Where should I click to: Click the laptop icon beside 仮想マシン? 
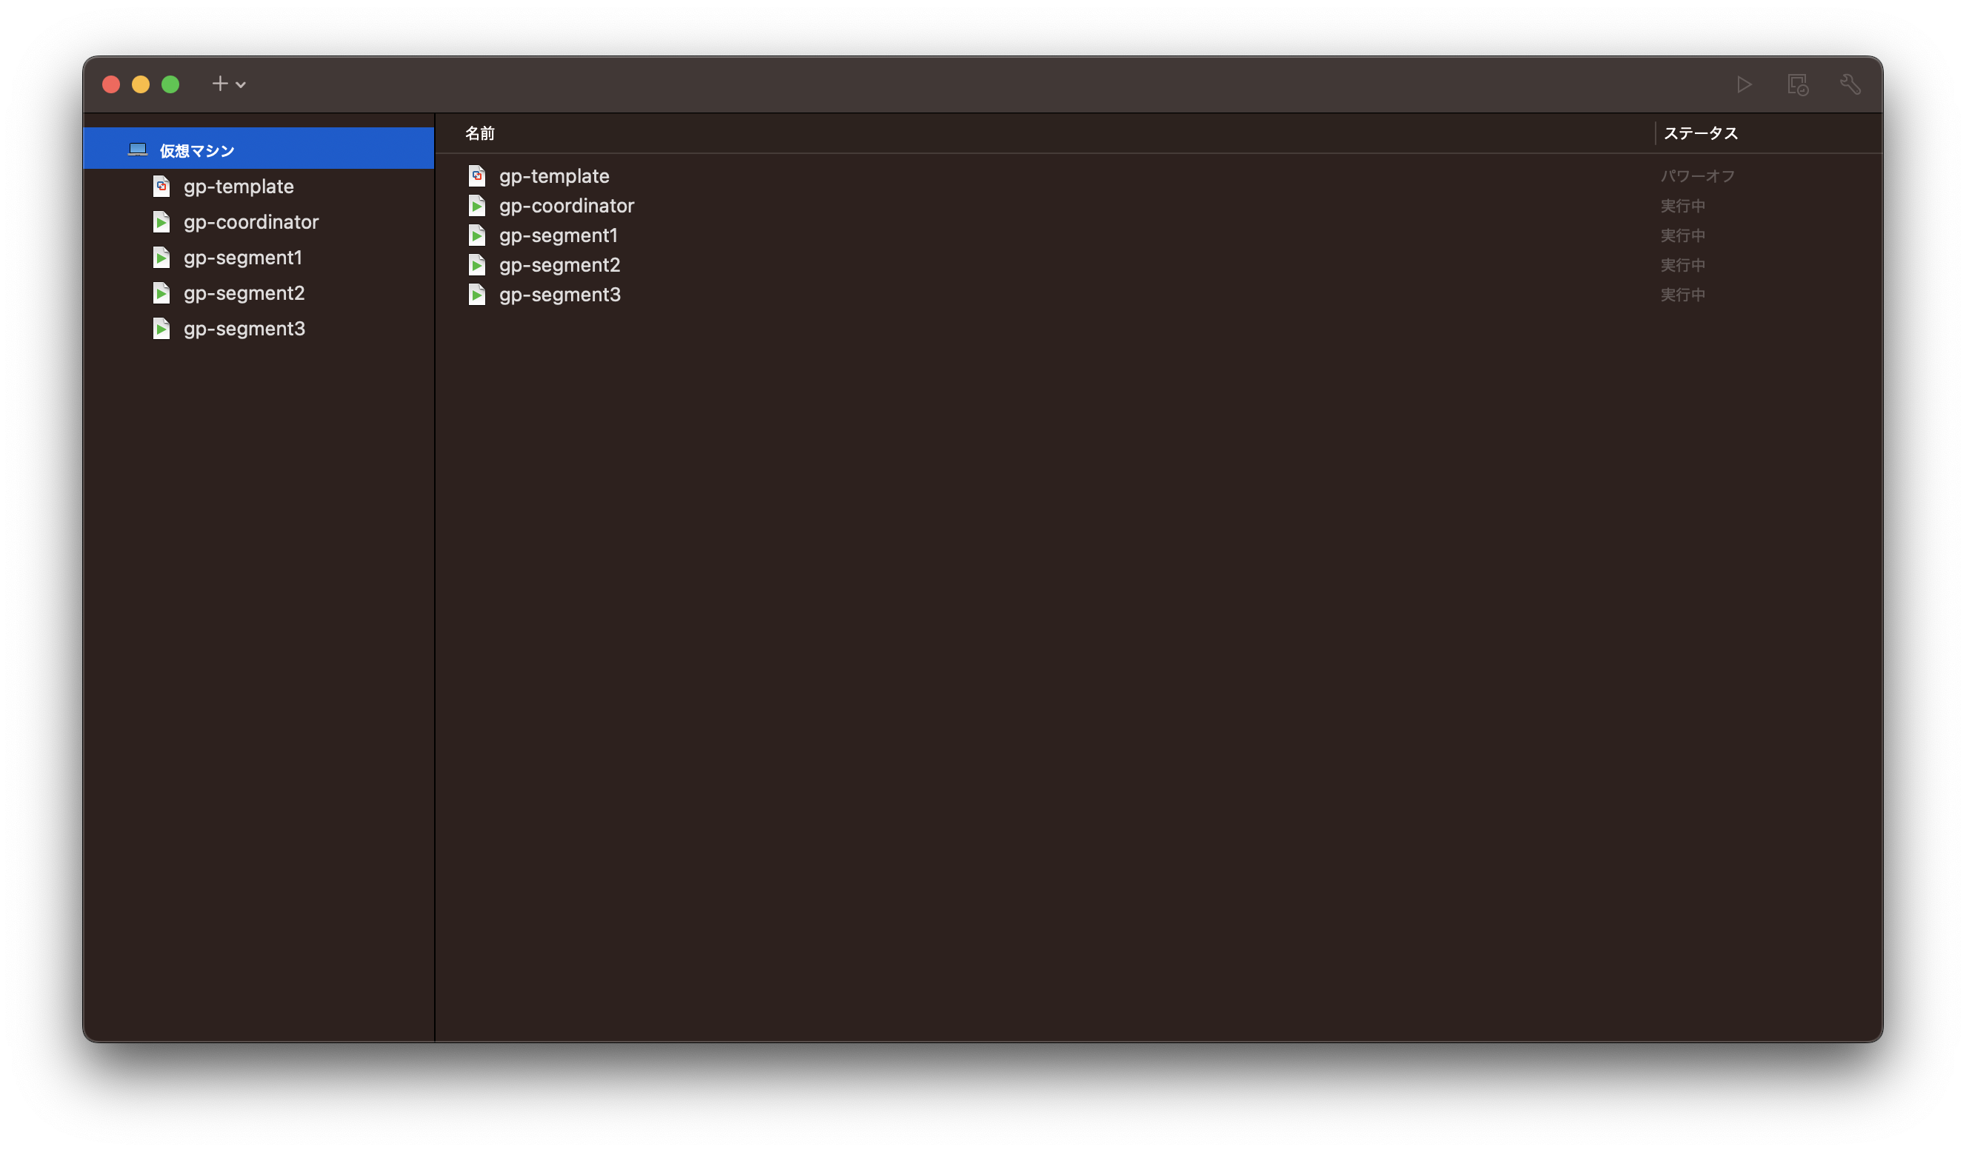(138, 150)
